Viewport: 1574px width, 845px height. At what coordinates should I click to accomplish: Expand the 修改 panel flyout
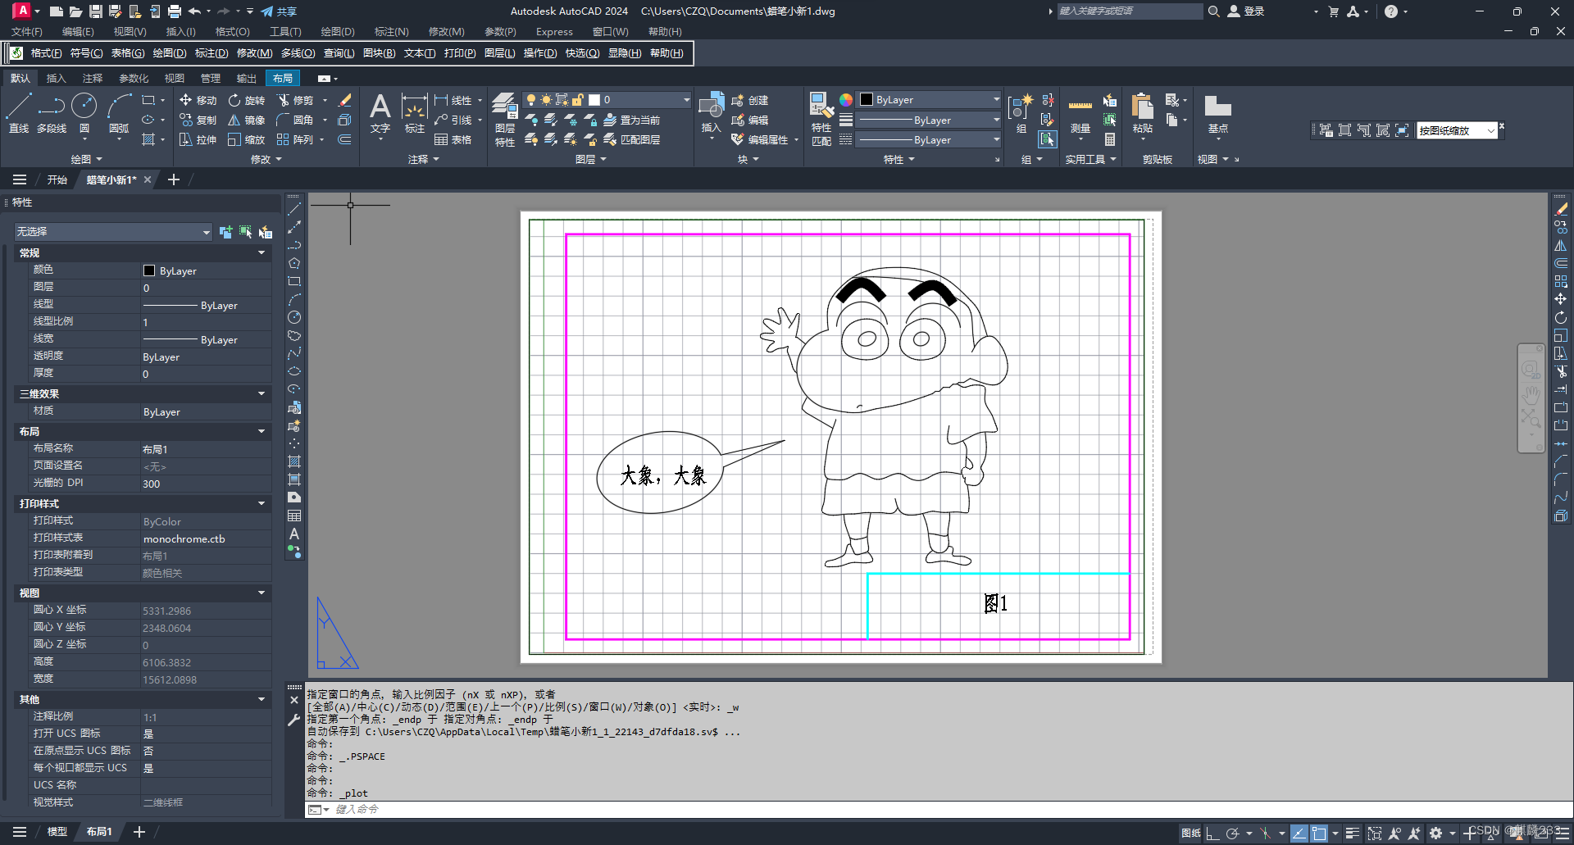point(266,159)
